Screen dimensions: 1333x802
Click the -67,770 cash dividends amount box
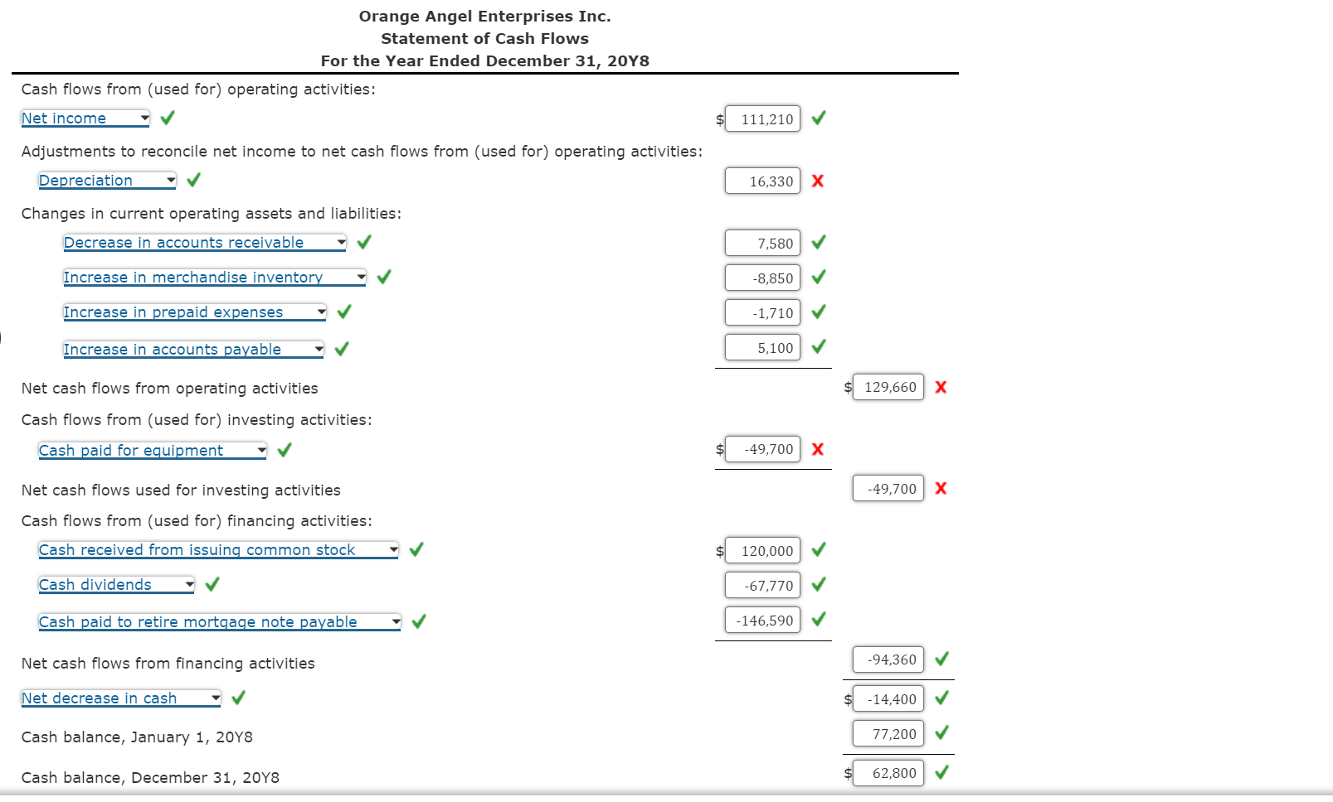(761, 585)
